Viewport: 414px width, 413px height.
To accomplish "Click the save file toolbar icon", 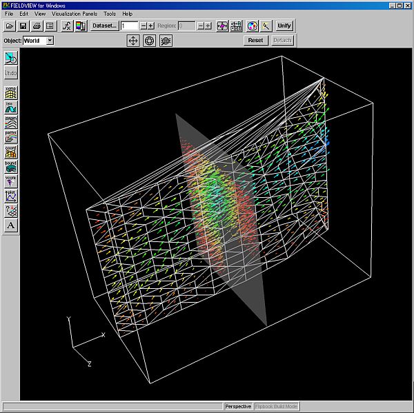I will [x=23, y=26].
